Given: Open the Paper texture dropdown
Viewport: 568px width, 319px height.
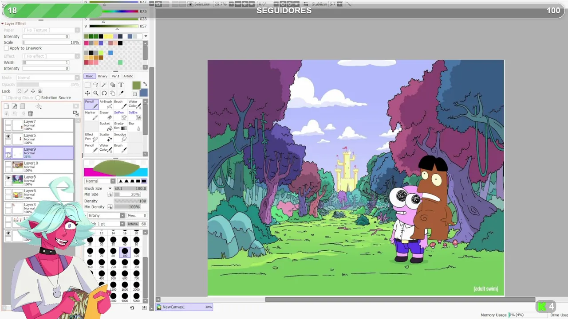Looking at the screenshot, I should pos(51,30).
